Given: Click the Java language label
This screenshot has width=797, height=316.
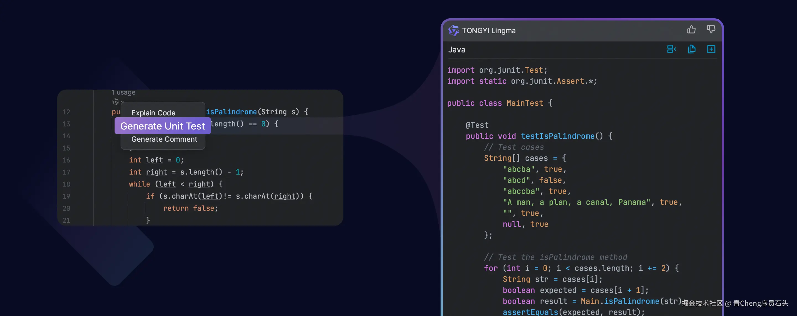Looking at the screenshot, I should [456, 50].
